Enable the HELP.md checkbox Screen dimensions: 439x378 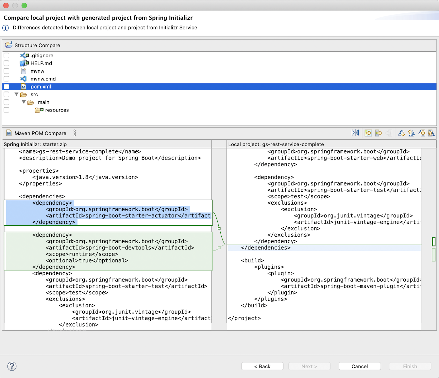[7, 63]
